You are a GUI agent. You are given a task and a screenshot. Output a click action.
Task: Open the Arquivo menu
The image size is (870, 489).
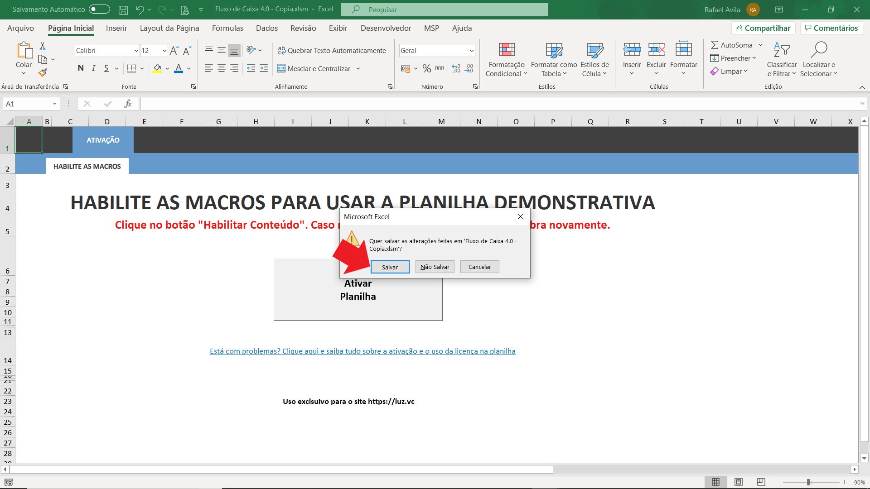(20, 28)
